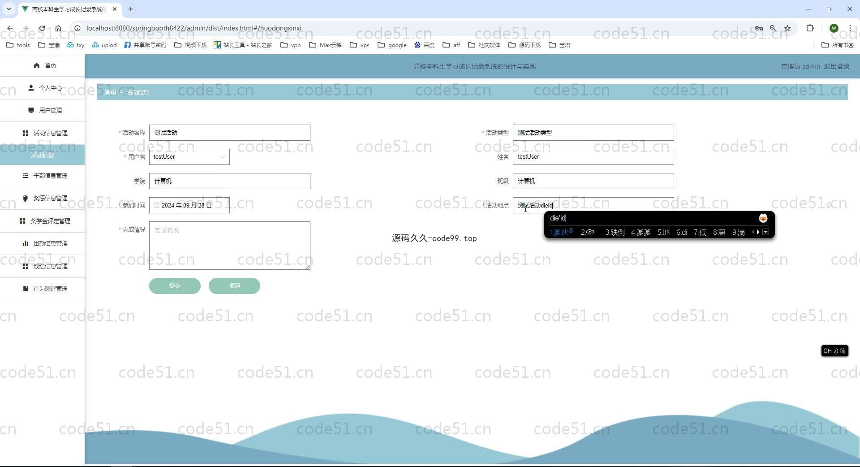Image resolution: width=860 pixels, height=467 pixels.
Task: Reload the page with refresh icon
Action: point(42,28)
